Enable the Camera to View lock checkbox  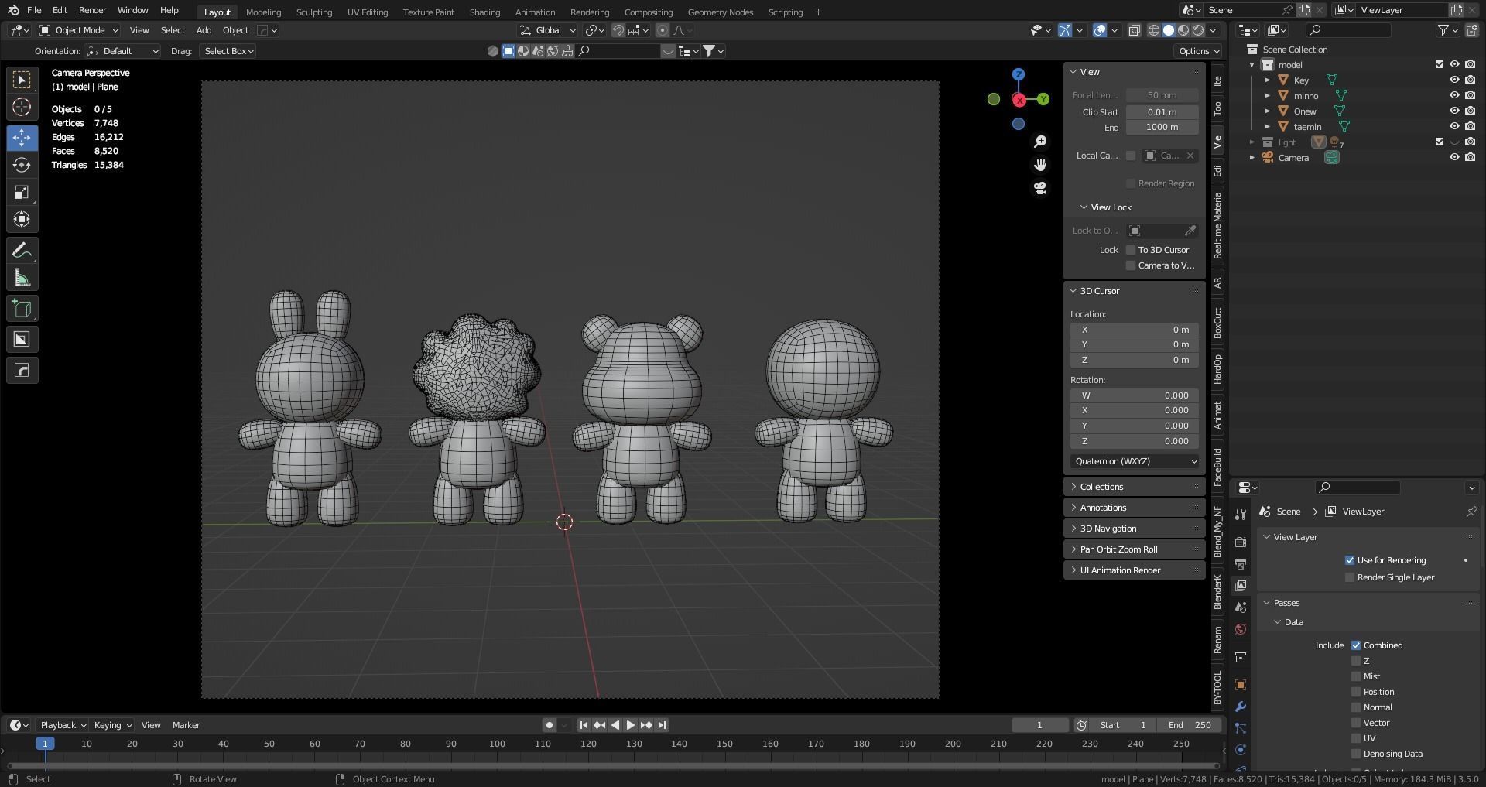pos(1131,265)
